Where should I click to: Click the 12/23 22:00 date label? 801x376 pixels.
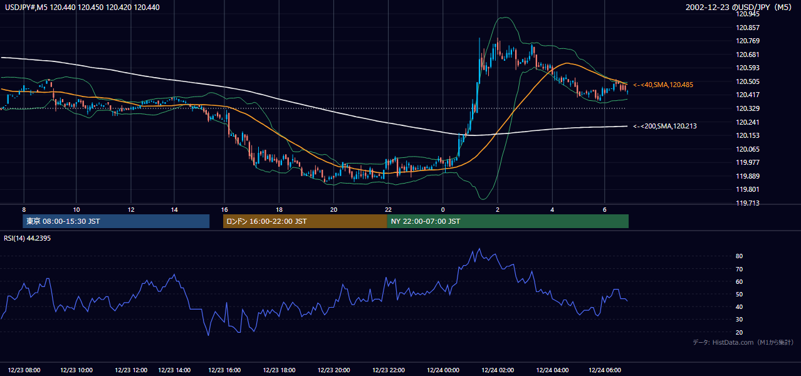389,370
